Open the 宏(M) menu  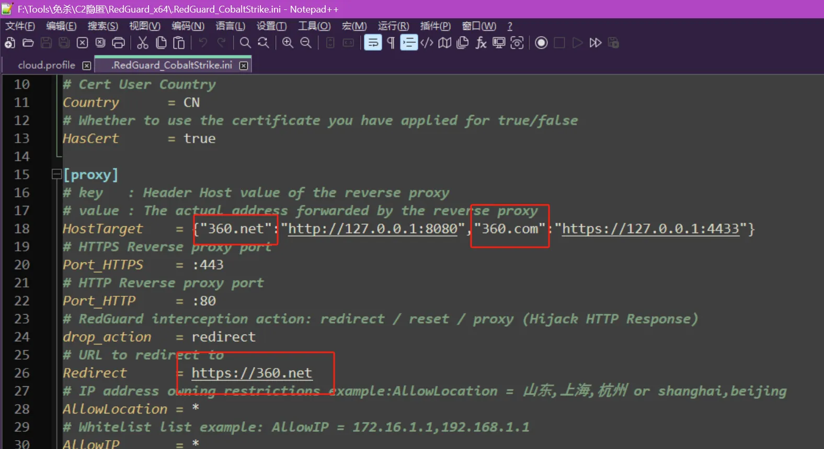(354, 26)
